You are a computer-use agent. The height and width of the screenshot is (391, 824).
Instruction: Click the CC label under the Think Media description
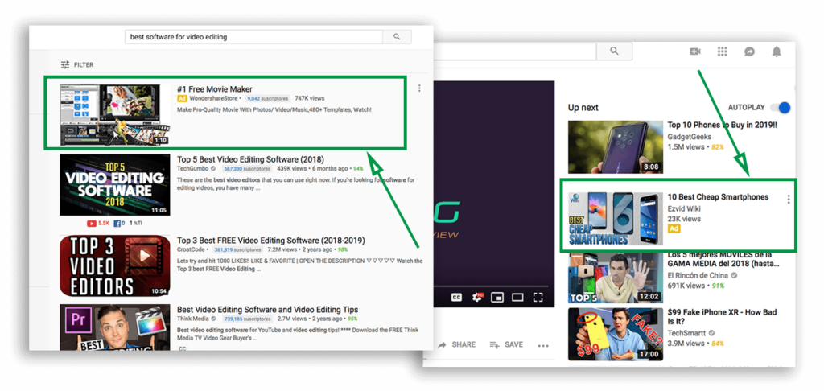point(183,348)
